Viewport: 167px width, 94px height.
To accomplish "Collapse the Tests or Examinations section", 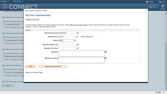I will [x=4, y=73].
